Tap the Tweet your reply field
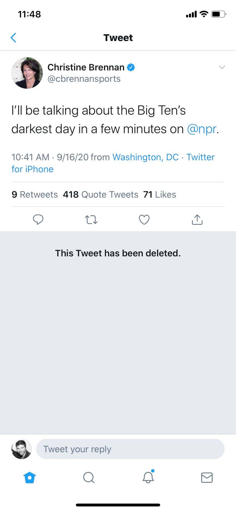The image size is (236, 511). 130,449
